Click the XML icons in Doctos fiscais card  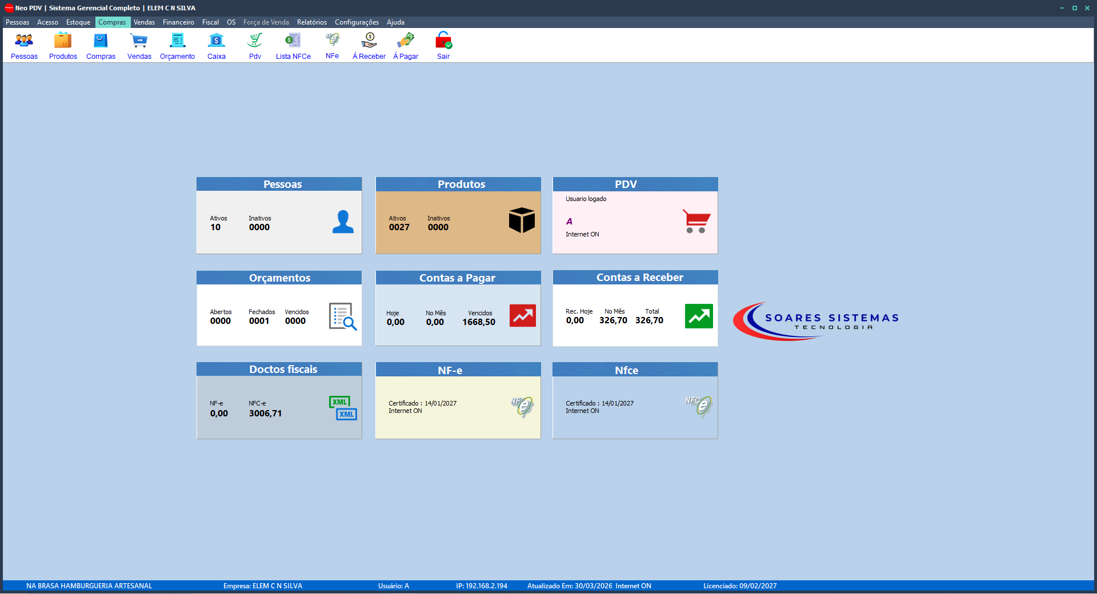[343, 408]
